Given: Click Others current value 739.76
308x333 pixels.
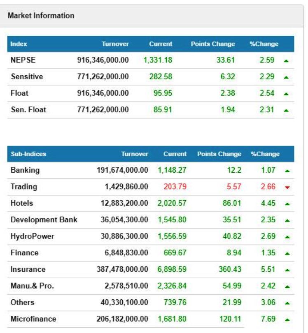Looking at the screenshot, I should [175, 303].
